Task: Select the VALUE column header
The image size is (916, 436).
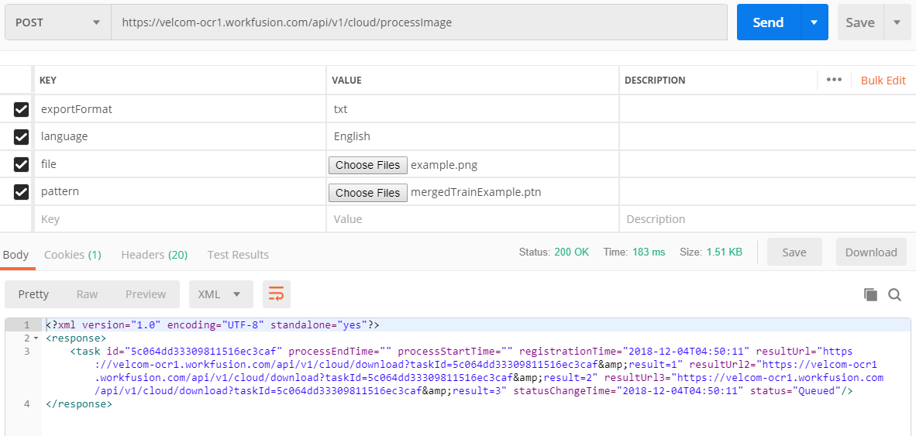Action: [x=346, y=80]
